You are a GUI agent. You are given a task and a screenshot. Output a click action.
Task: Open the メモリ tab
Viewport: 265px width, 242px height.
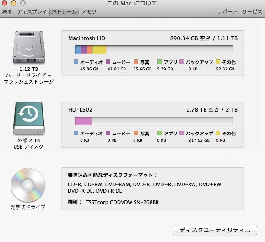point(89,11)
